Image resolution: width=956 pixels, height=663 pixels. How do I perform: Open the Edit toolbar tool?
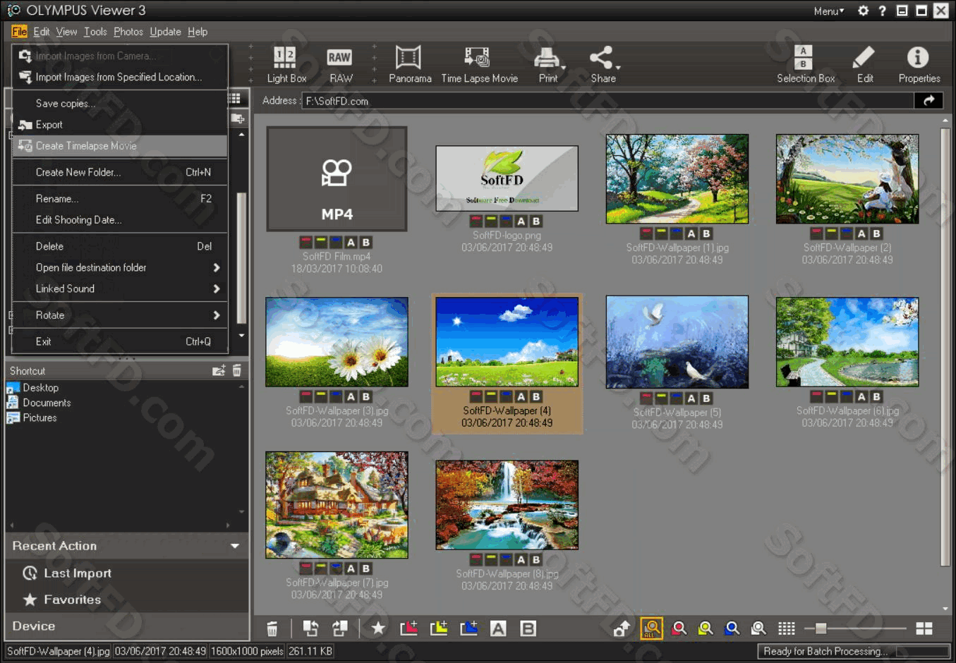[864, 64]
